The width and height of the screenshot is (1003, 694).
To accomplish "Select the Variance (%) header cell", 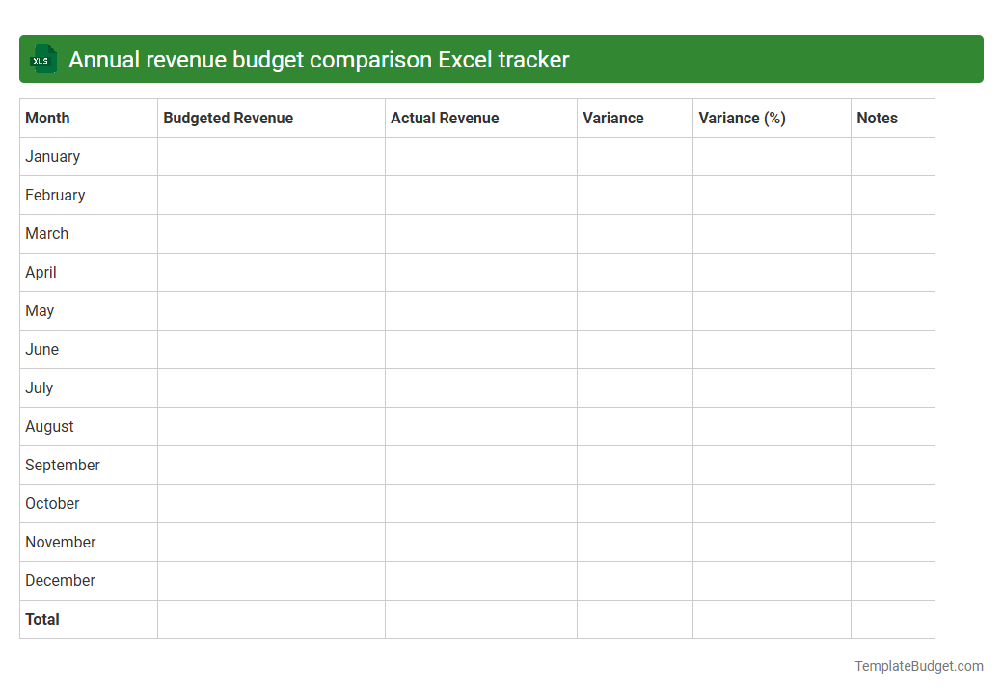I will [x=742, y=118].
